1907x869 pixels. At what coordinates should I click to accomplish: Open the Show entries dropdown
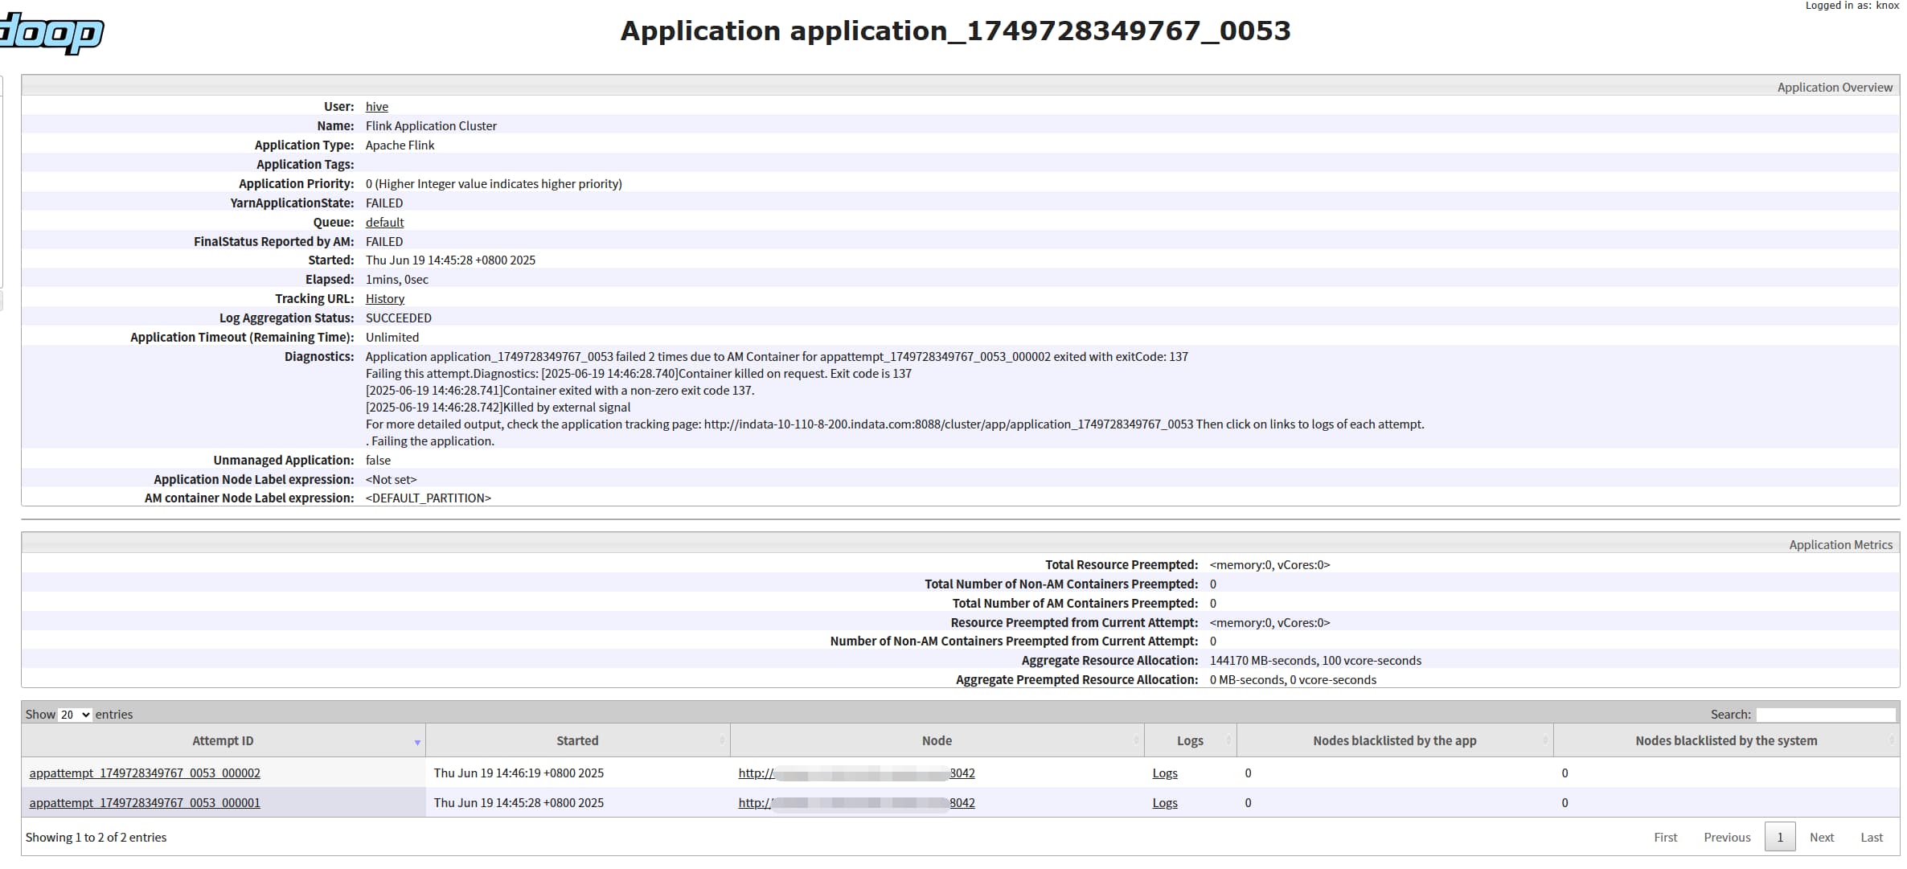(76, 715)
